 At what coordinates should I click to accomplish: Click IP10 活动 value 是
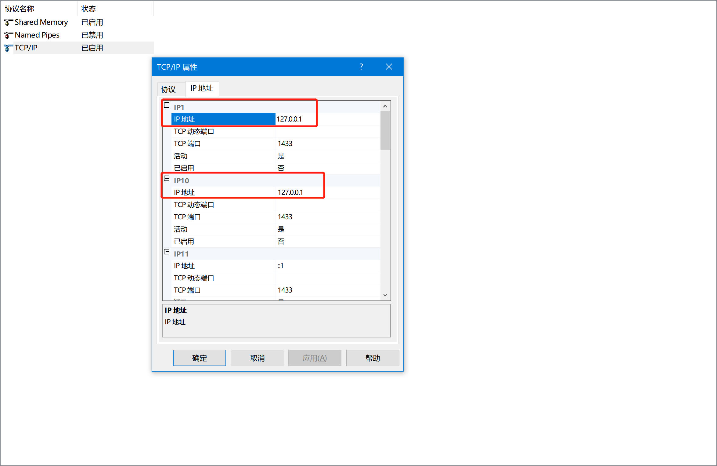pyautogui.click(x=281, y=229)
